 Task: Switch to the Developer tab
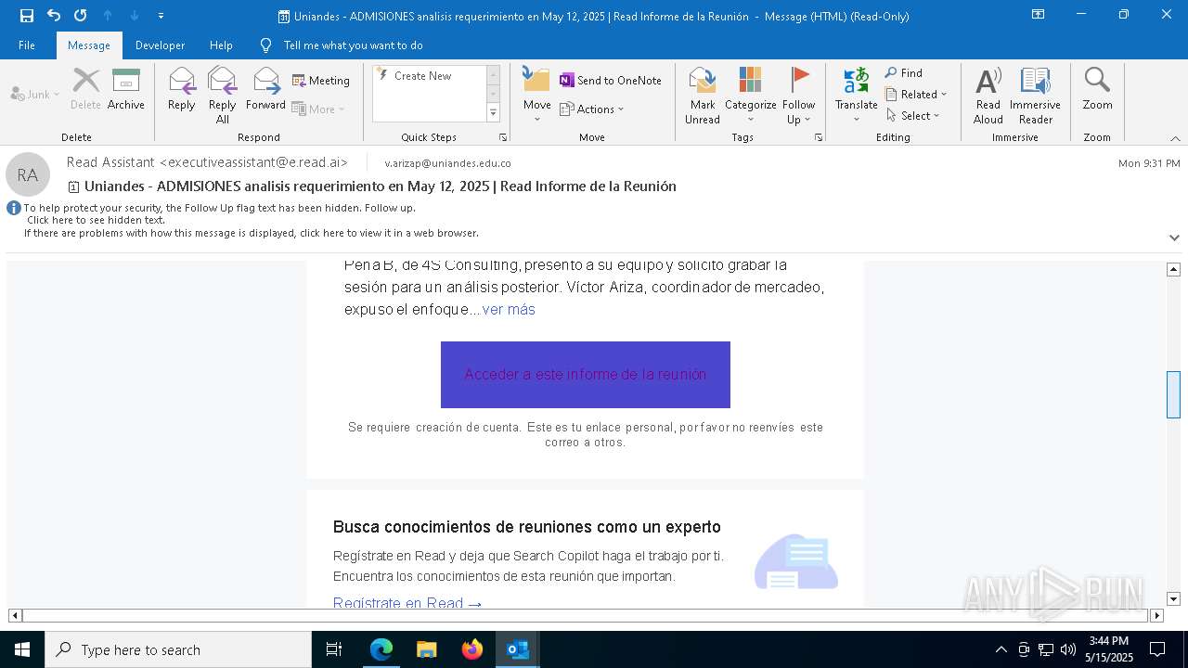click(160, 45)
